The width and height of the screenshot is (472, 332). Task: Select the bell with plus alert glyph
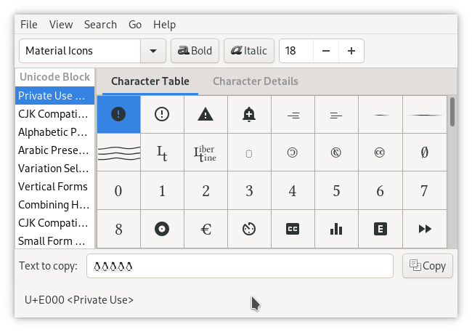[249, 115]
